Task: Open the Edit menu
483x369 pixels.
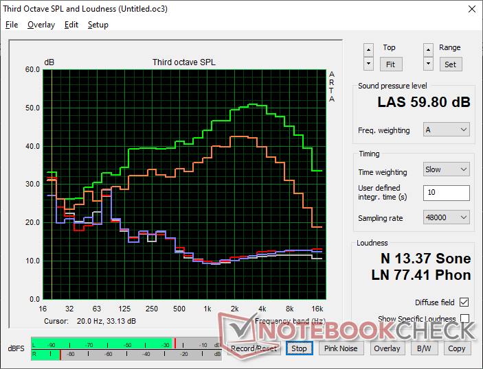Action: (71, 25)
